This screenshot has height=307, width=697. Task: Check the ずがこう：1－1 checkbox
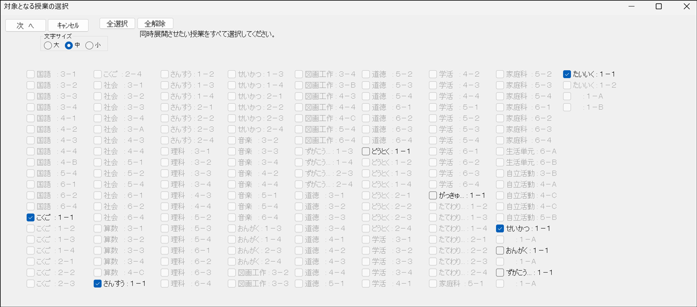[x=500, y=272]
